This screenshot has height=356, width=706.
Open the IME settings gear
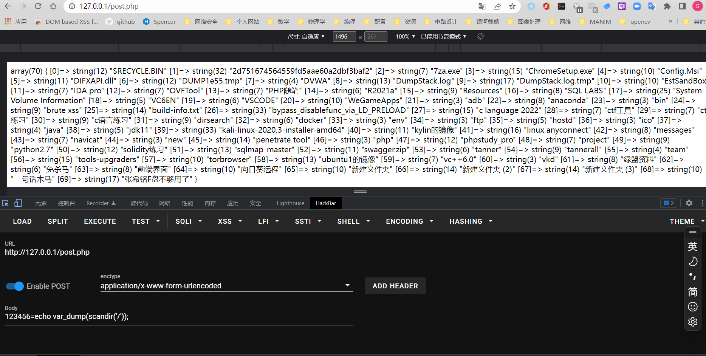(692, 322)
